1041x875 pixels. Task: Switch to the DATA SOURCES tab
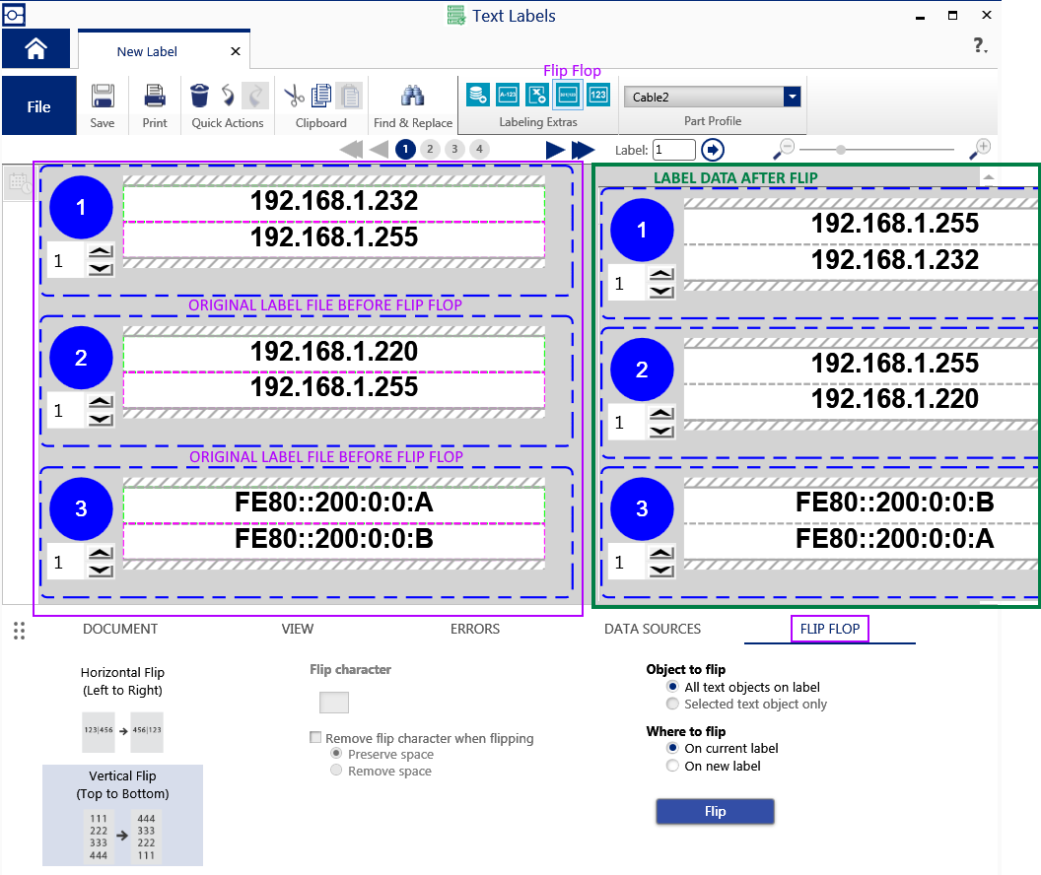[x=652, y=629]
